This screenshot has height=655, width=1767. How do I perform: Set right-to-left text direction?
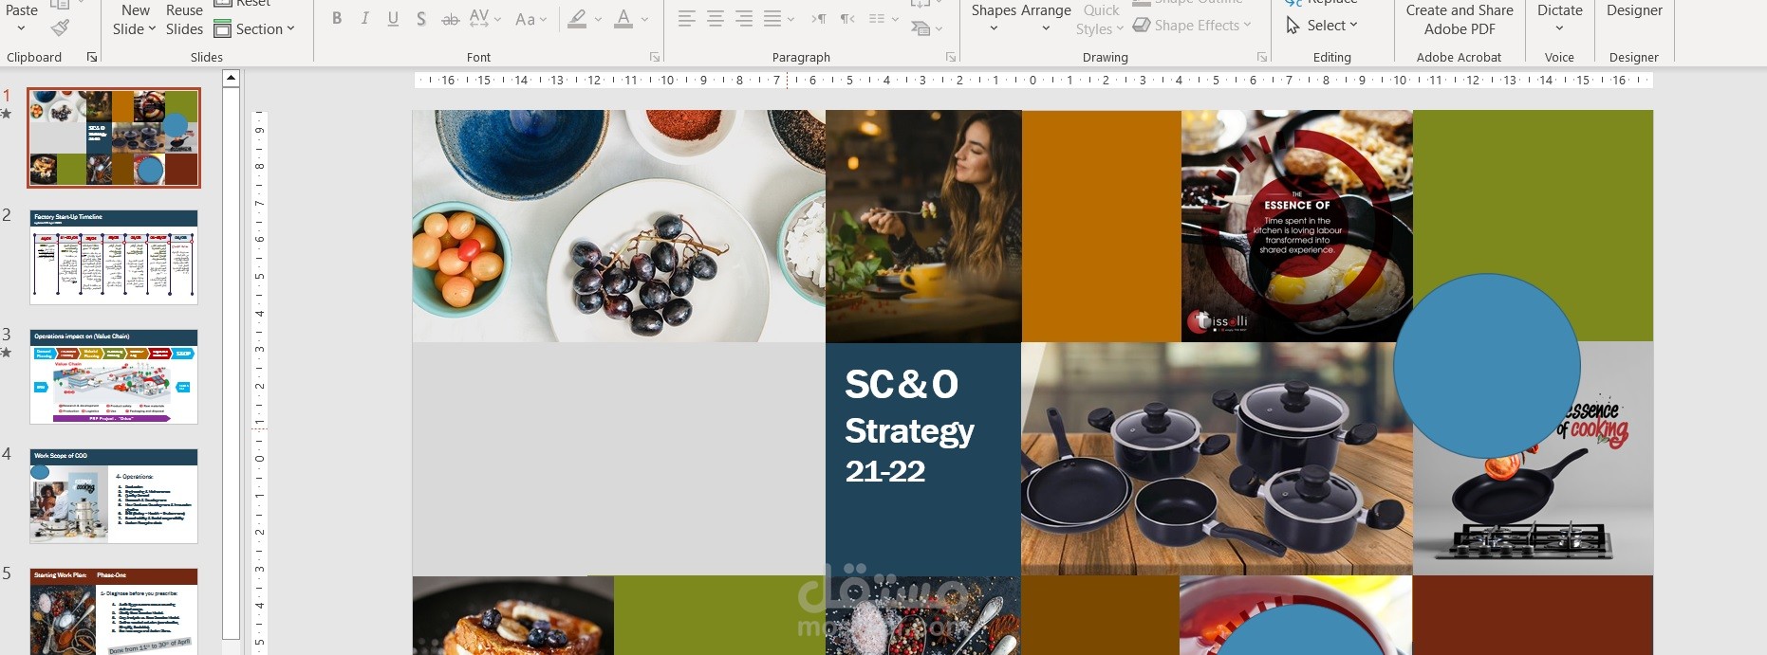point(847,18)
